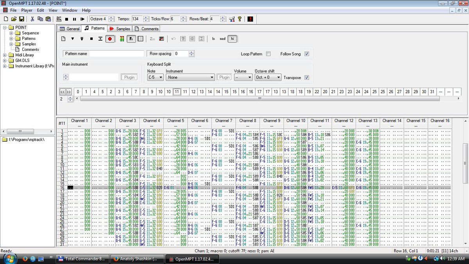This screenshot has height=264, width=469.
Task: Click the red exclamation panic icon
Action: pyautogui.click(x=250, y=19)
